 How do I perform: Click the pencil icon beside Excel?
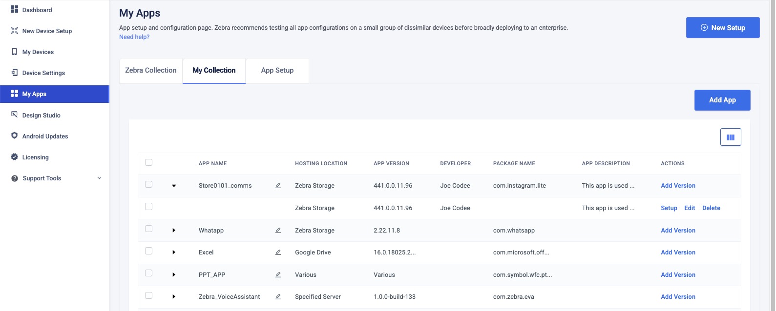coord(278,253)
